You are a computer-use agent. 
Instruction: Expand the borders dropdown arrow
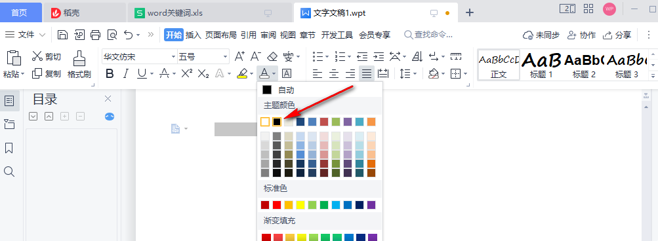(465, 74)
